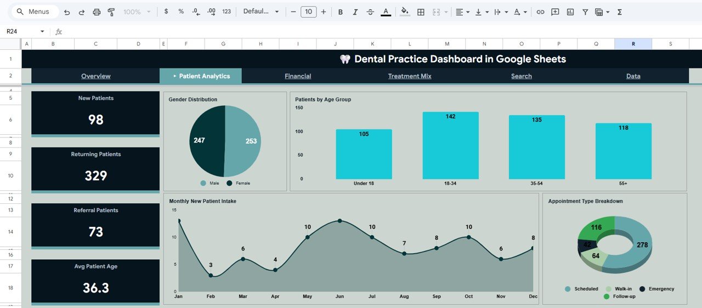Screen dimensions: 702x308
Task: Click the Scheduled legend entry
Action: pyautogui.click(x=581, y=289)
